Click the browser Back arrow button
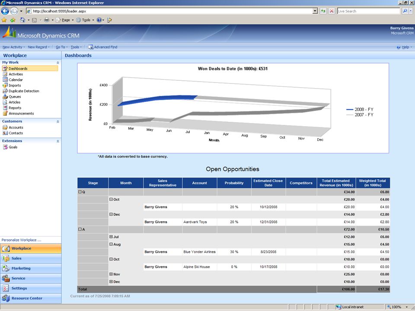Viewport: 415px width, 311px height. coord(5,11)
